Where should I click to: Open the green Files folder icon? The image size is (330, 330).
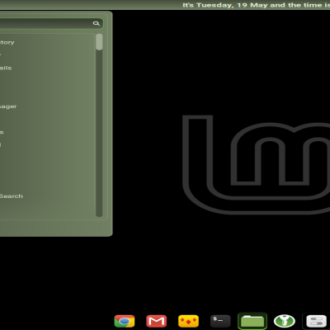(252, 321)
